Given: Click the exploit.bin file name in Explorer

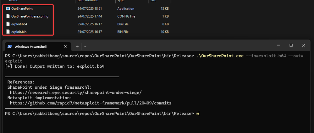Looking at the screenshot, I should pyautogui.click(x=19, y=32).
